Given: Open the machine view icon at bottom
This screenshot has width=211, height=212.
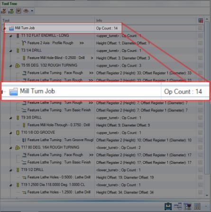Looking at the screenshot, I should [168, 206].
